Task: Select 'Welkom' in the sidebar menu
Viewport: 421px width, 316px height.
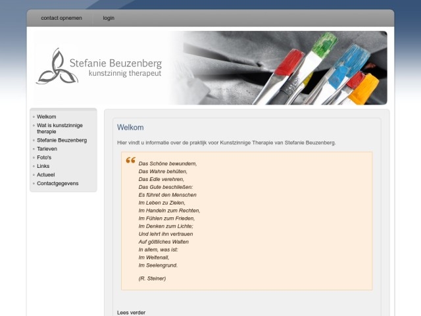Action: pyautogui.click(x=46, y=117)
